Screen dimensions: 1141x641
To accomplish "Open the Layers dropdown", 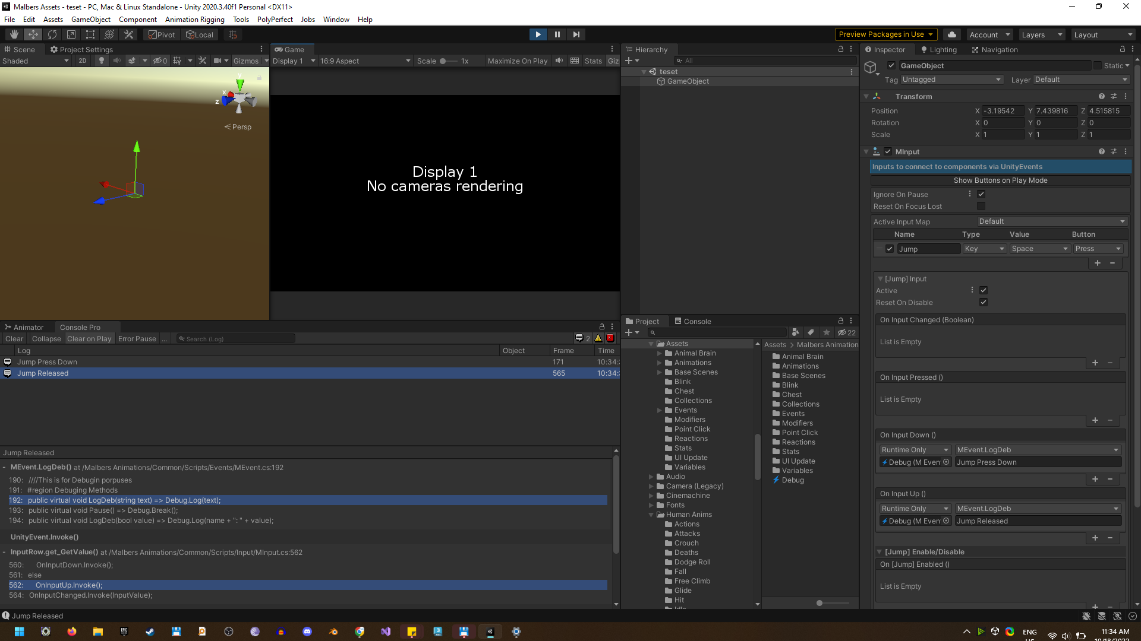I will pos(1042,34).
